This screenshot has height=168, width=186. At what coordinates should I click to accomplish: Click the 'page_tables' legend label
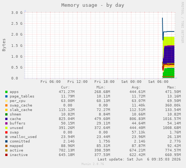[x=22, y=96]
